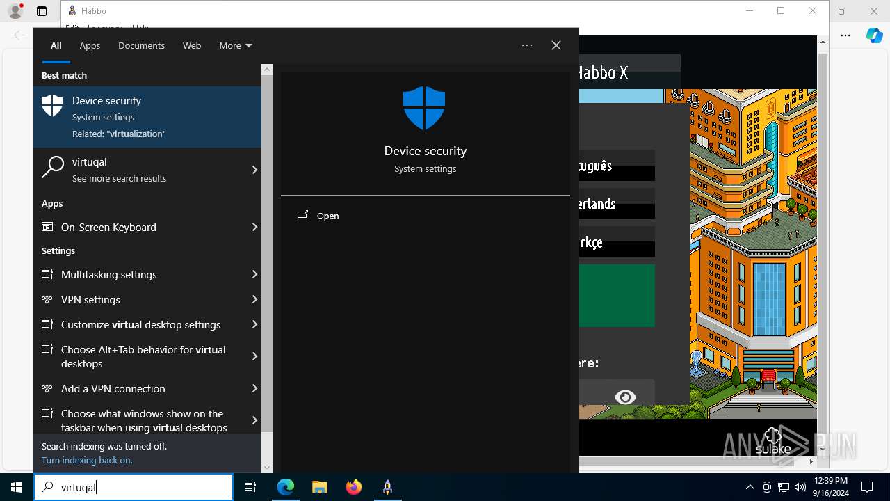Click the Copilot icon in Edge window

click(x=875, y=35)
